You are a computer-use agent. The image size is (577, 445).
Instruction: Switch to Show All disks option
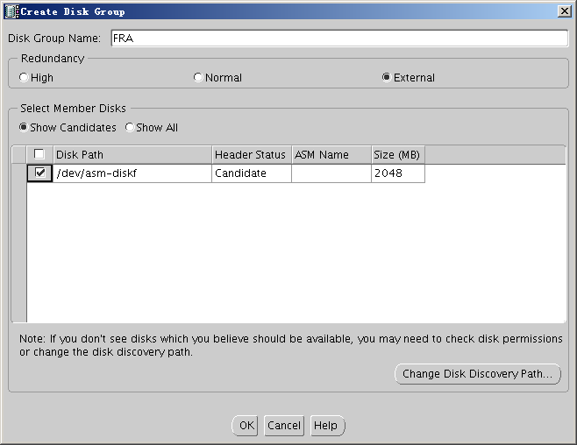(130, 128)
